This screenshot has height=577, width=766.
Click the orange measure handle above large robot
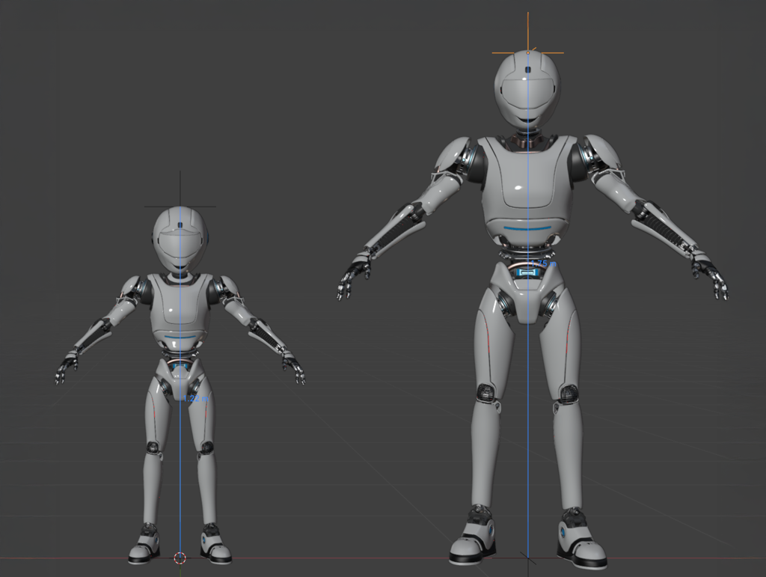[527, 52]
